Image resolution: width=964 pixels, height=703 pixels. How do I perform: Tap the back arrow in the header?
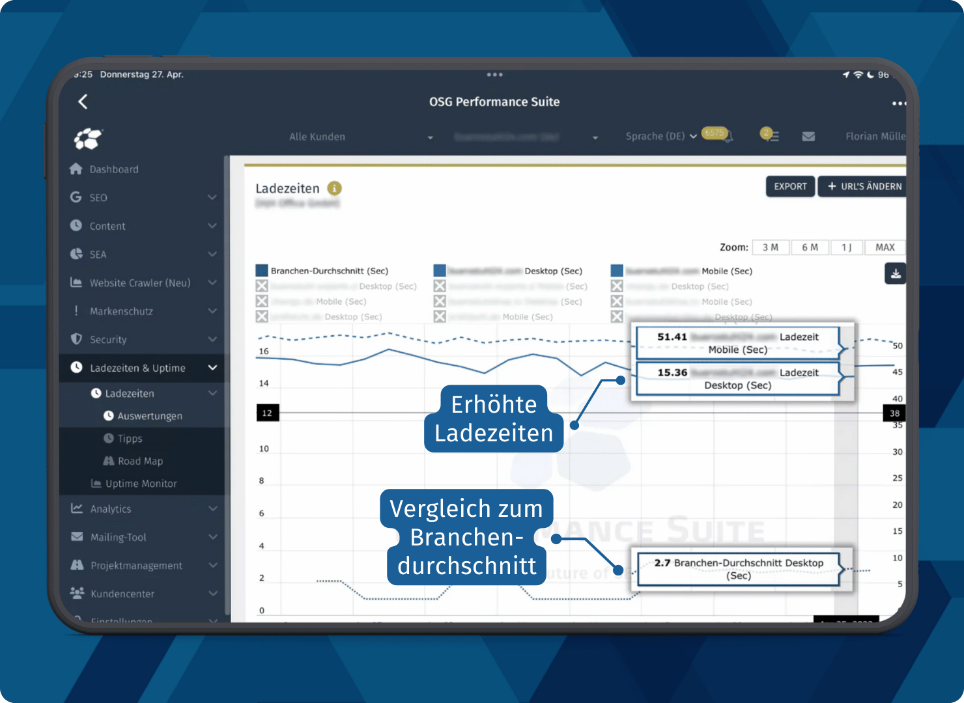83,102
